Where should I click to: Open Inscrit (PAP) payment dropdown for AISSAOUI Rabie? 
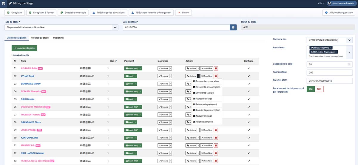pyautogui.click(x=141, y=68)
